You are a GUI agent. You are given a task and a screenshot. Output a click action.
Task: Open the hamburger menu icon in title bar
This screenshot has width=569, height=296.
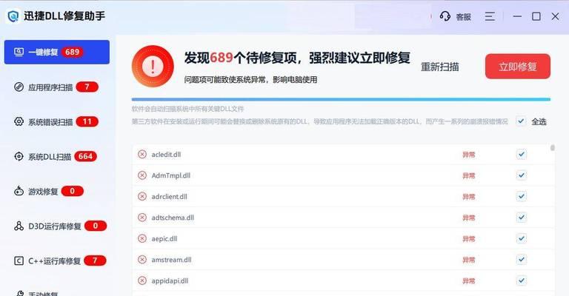490,16
